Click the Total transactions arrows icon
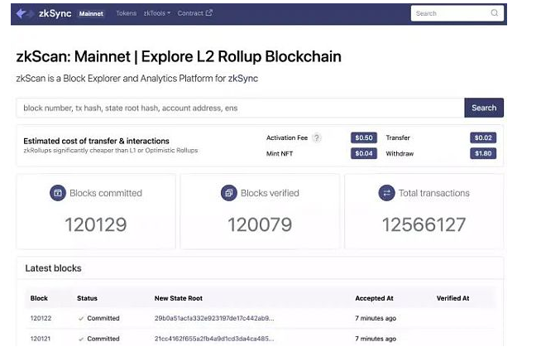541x347 pixels. pyautogui.click(x=386, y=193)
